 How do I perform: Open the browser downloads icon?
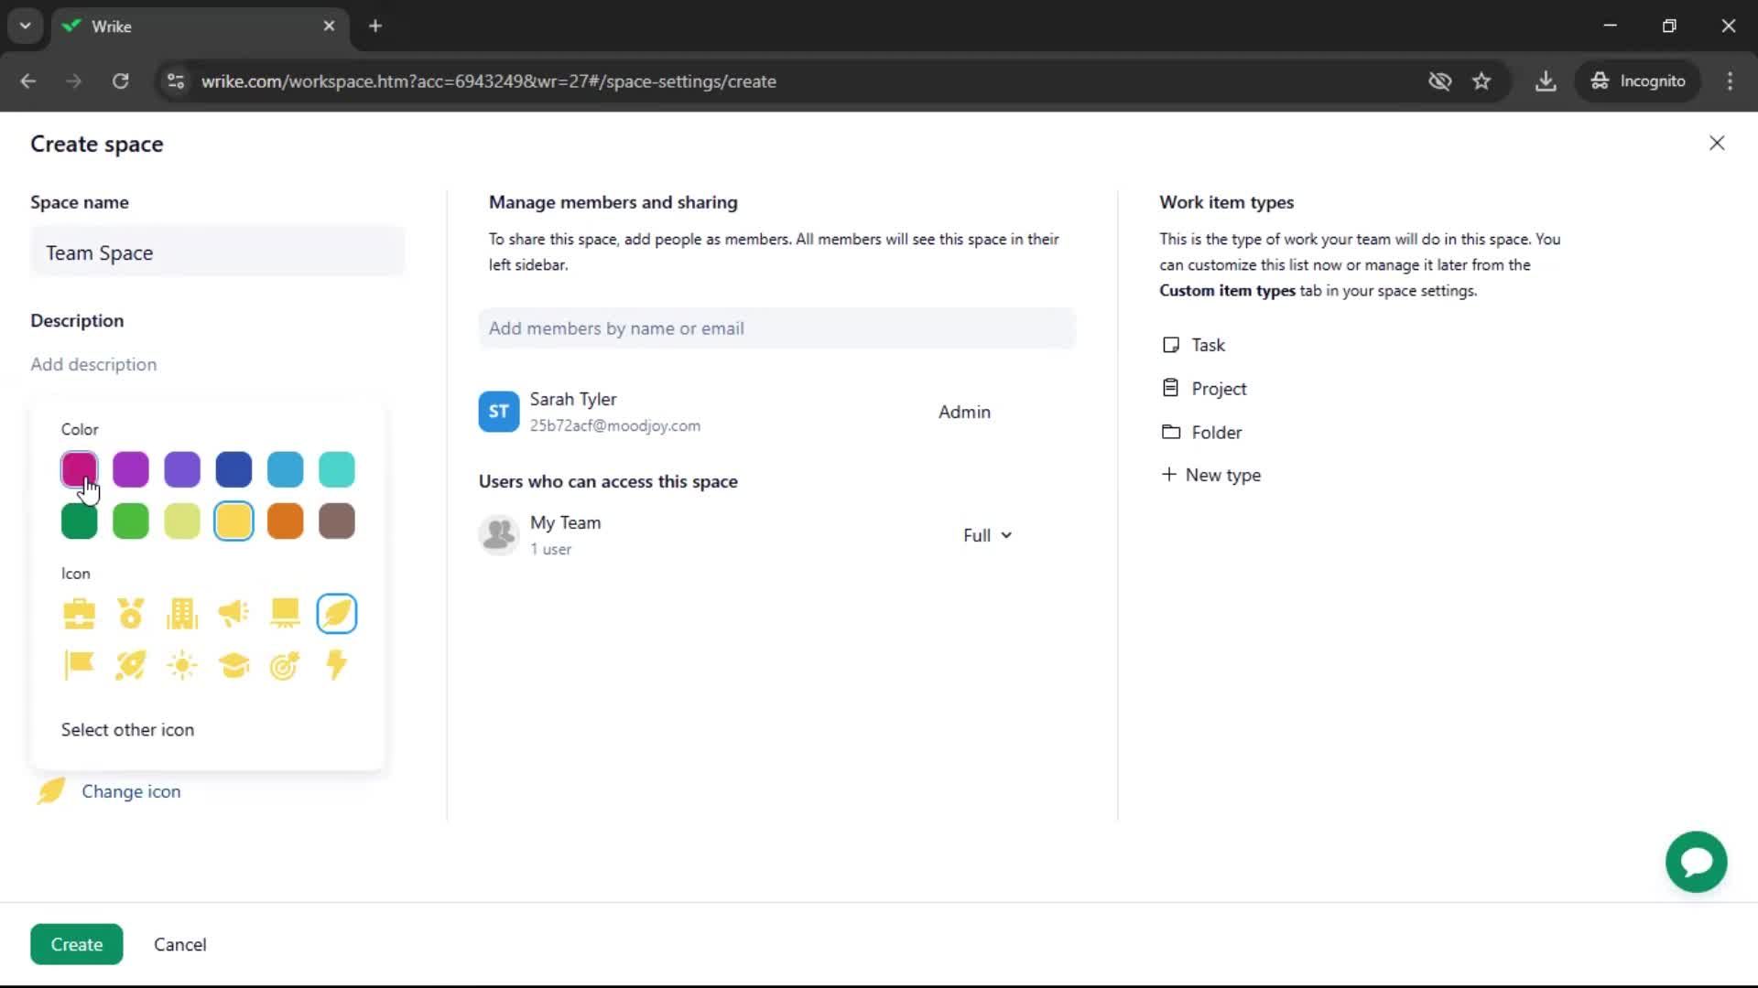coord(1546,81)
